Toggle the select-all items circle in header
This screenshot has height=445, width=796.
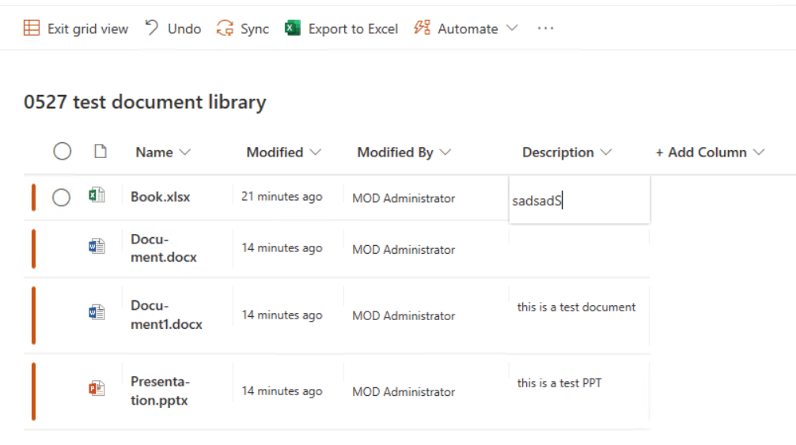coord(63,152)
